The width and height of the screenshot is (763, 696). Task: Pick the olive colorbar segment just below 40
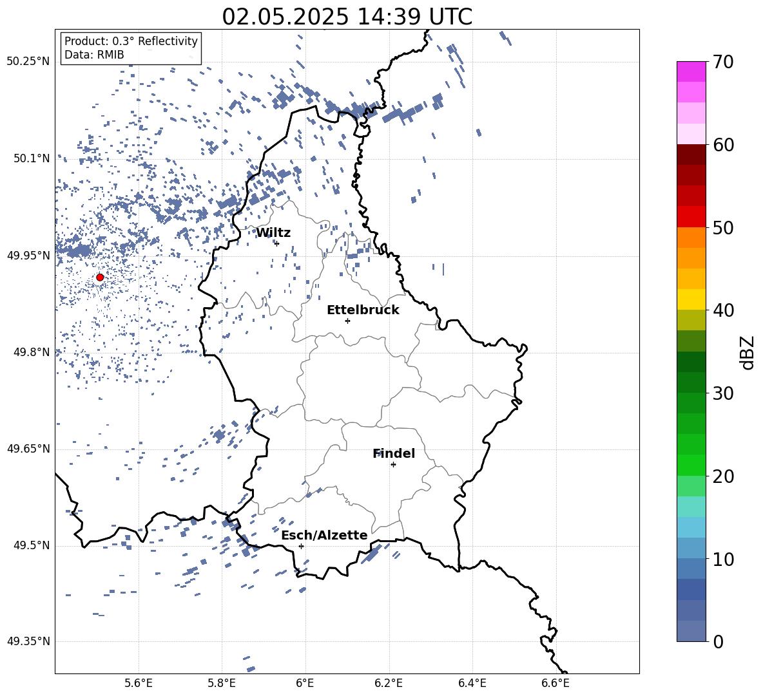691,320
